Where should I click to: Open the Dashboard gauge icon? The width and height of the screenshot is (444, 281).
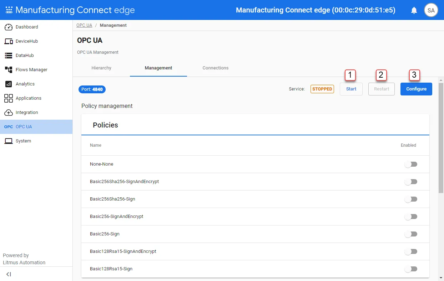9,27
